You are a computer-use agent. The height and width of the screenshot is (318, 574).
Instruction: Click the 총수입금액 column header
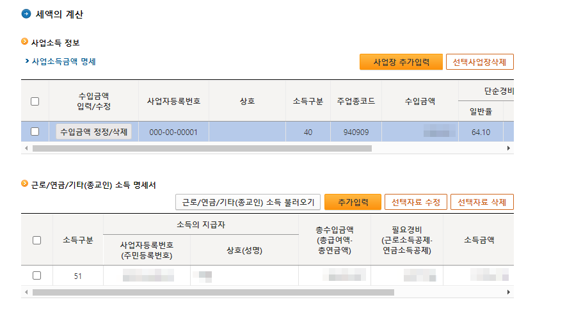tap(335, 240)
